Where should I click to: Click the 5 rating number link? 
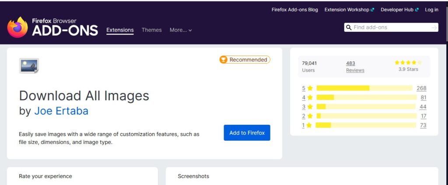(304, 88)
